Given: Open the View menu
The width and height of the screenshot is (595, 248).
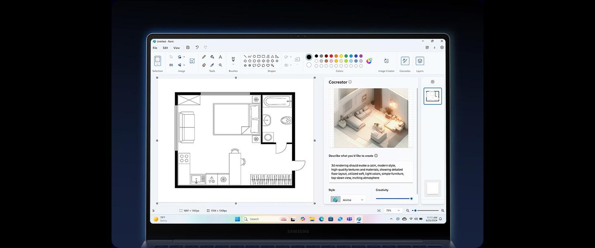Looking at the screenshot, I should click(x=176, y=48).
